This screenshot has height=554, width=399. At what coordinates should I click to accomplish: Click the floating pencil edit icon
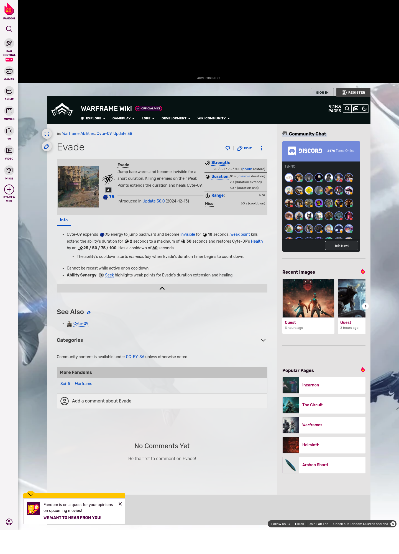(x=47, y=146)
